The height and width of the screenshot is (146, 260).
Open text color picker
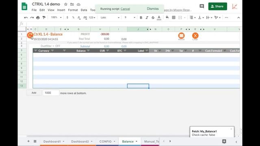159,17
